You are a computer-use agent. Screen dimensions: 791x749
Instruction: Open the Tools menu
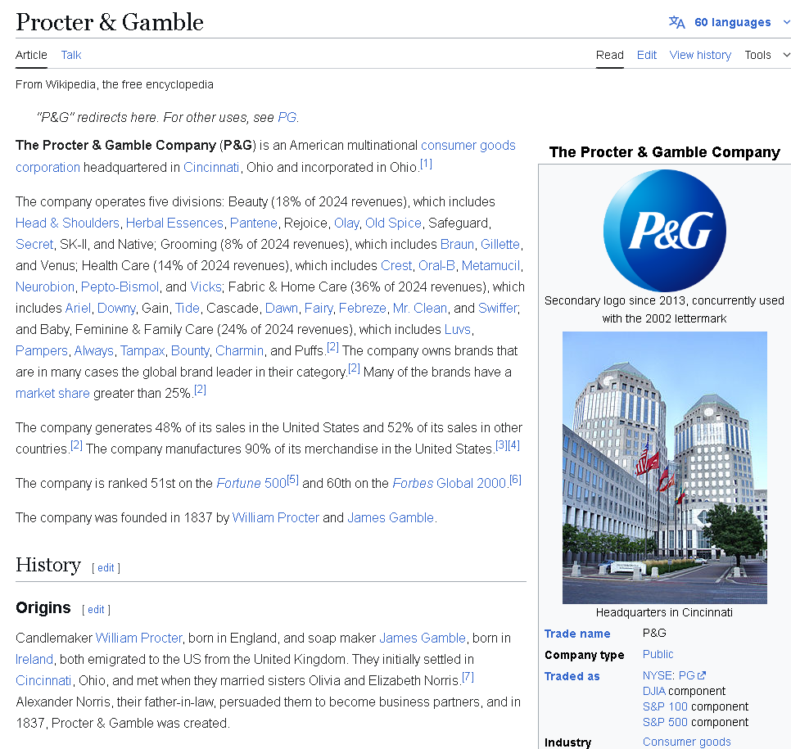757,55
